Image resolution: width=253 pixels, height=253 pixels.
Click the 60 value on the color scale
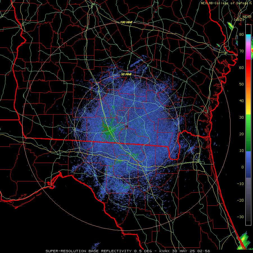(x=241, y=67)
